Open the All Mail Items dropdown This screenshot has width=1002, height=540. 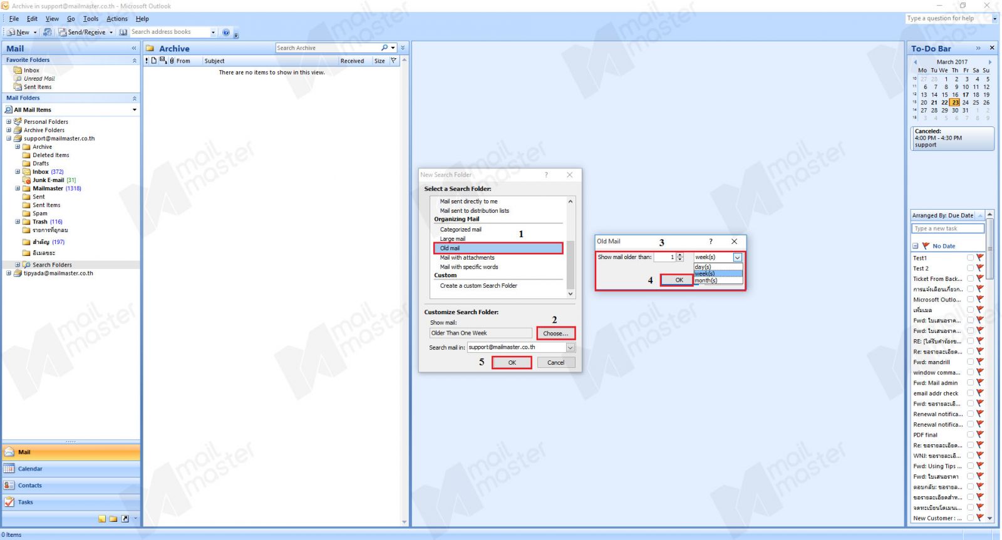coord(134,110)
